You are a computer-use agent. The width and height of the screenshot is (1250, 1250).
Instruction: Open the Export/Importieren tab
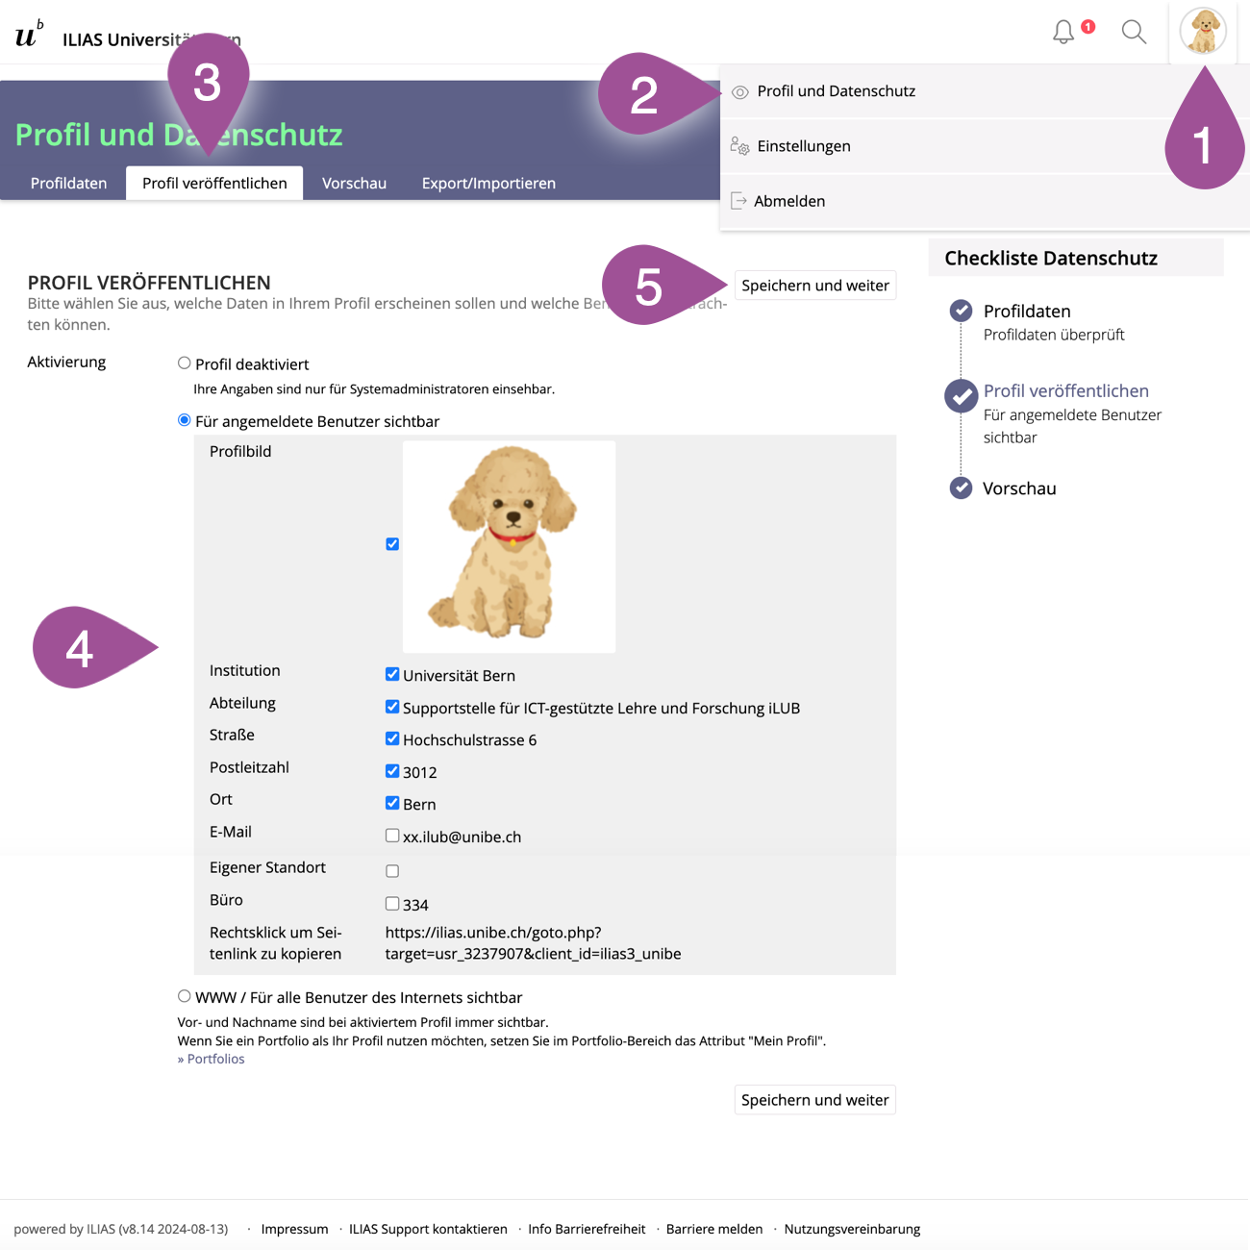[x=488, y=184]
